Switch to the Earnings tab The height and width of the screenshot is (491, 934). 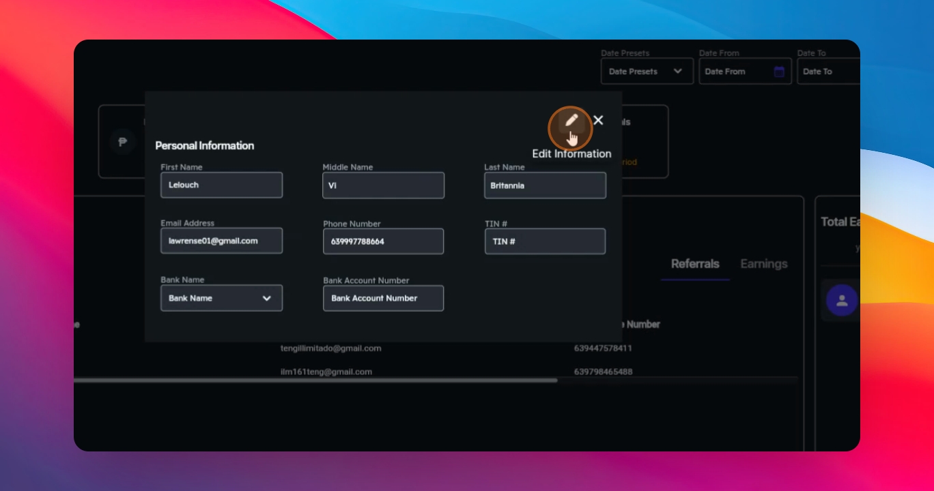[x=764, y=264]
